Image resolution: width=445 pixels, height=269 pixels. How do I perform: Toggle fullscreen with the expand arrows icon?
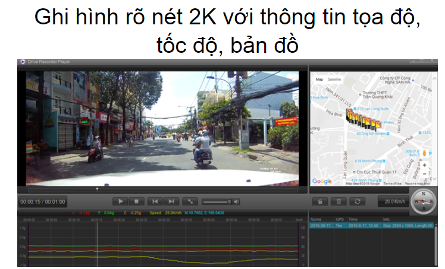point(190,202)
